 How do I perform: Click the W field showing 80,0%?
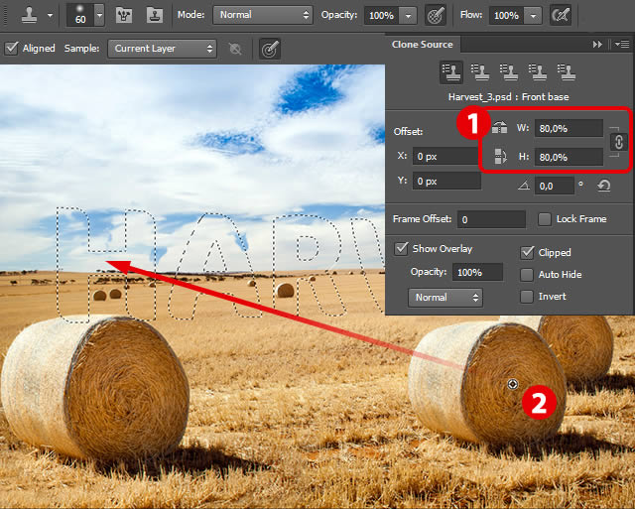(569, 128)
